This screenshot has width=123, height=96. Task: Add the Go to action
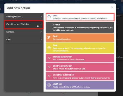pyautogui.click(x=80, y=37)
